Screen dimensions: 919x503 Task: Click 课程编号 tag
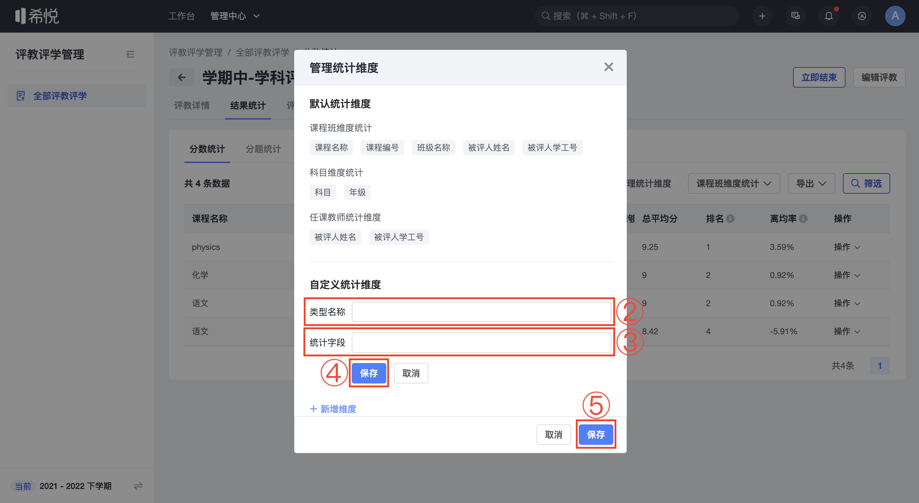(x=382, y=148)
